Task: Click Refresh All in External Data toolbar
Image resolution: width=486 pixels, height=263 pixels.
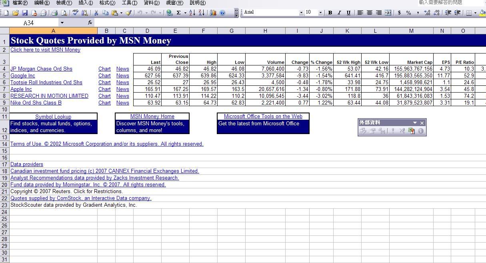Action: pos(412,131)
